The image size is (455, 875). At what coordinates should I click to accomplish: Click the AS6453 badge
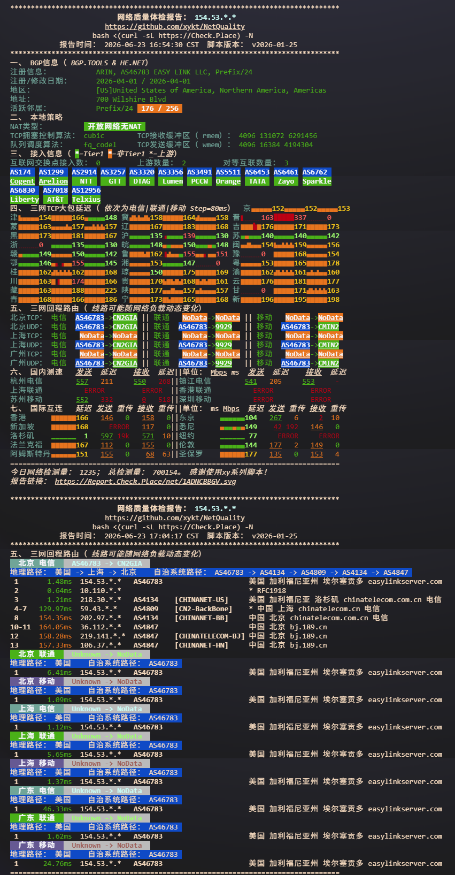257,172
